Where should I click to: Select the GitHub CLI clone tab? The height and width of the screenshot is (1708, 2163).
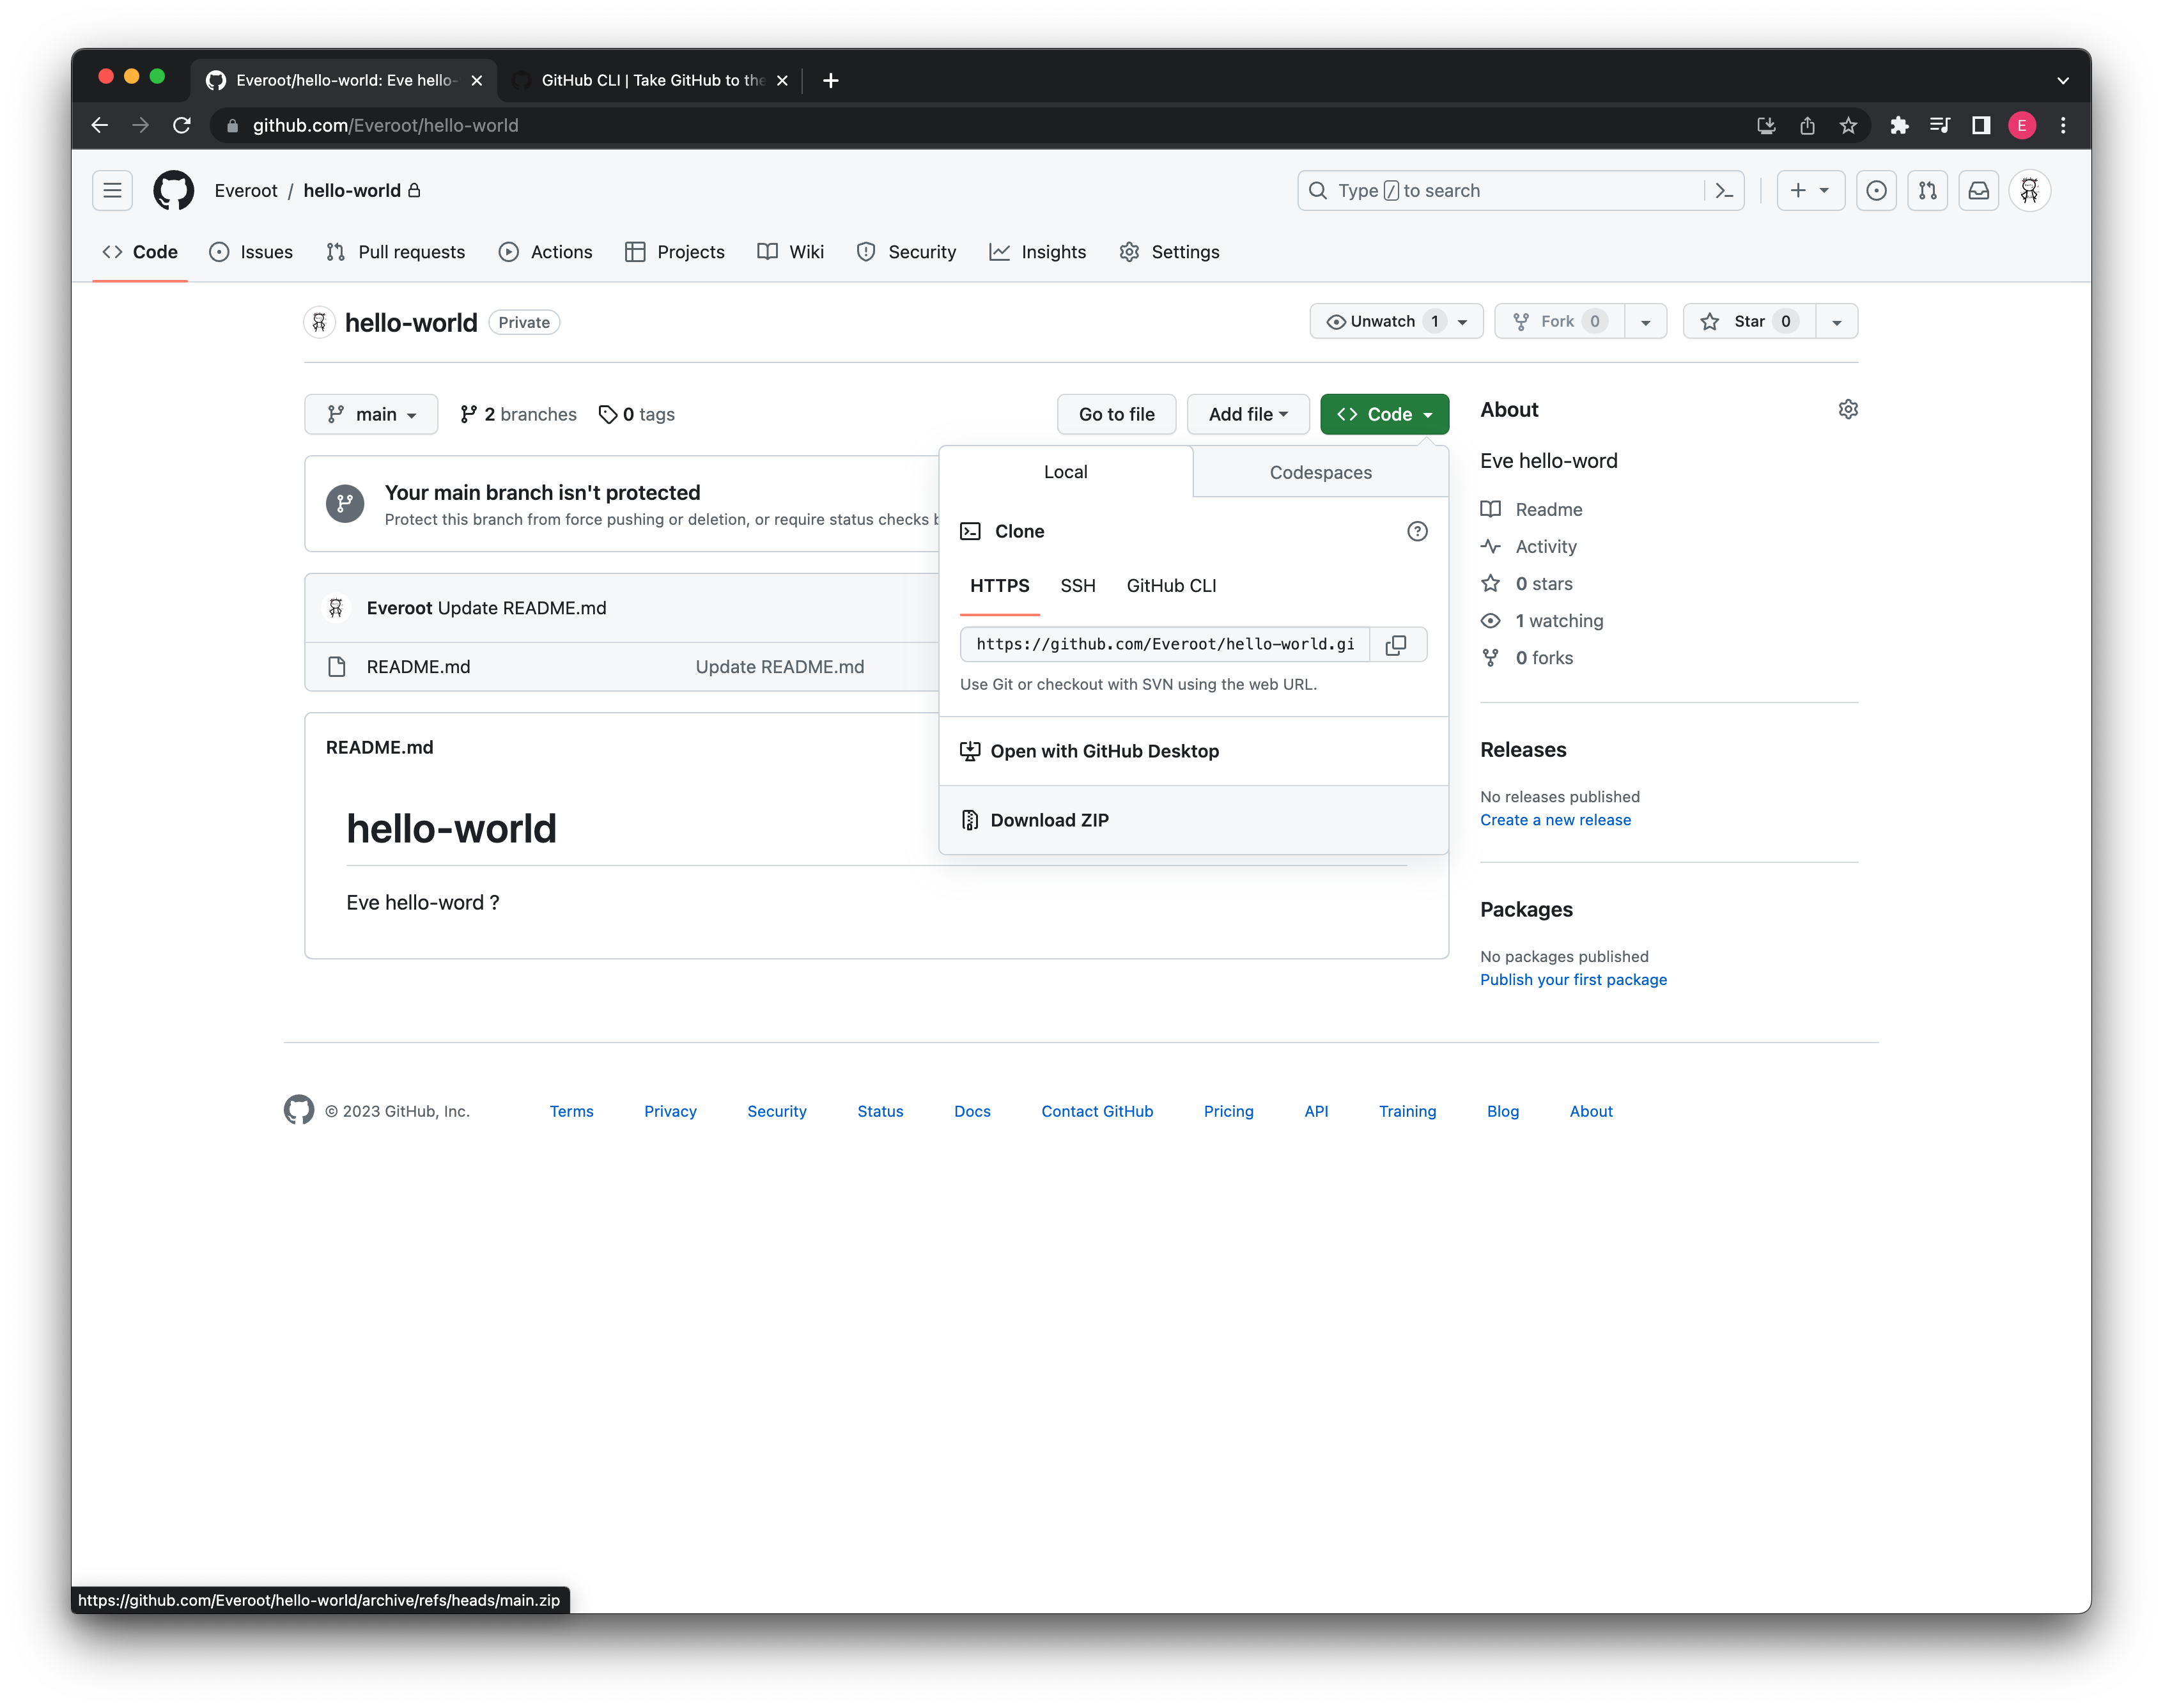(x=1171, y=586)
